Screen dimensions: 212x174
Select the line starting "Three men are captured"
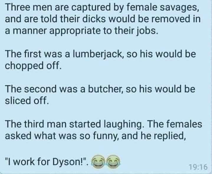102,8
